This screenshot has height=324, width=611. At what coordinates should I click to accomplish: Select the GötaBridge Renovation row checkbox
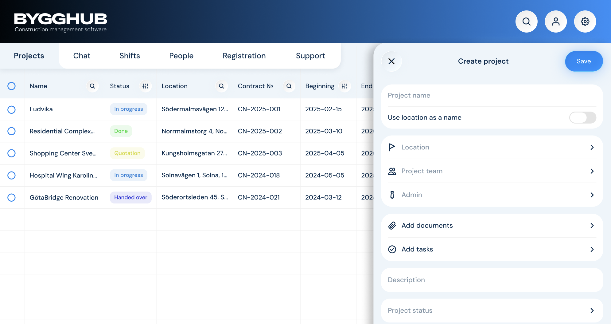tap(11, 197)
